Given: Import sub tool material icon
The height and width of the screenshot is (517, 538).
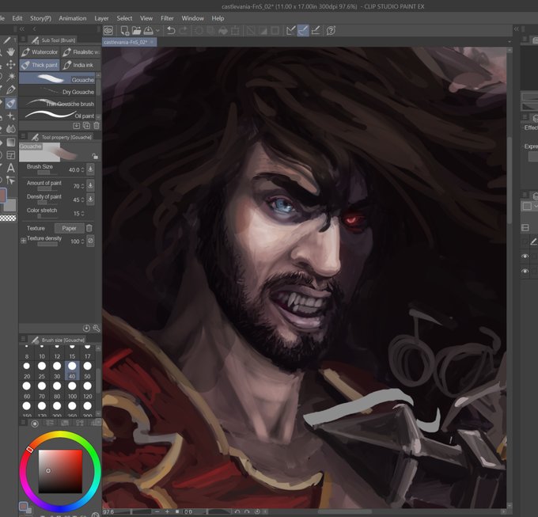Looking at the screenshot, I should click(x=77, y=126).
